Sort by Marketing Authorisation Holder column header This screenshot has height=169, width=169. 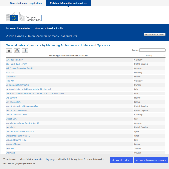coord(69,55)
